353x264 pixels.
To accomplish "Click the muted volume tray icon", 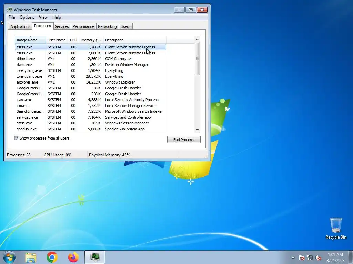I will [318, 257].
